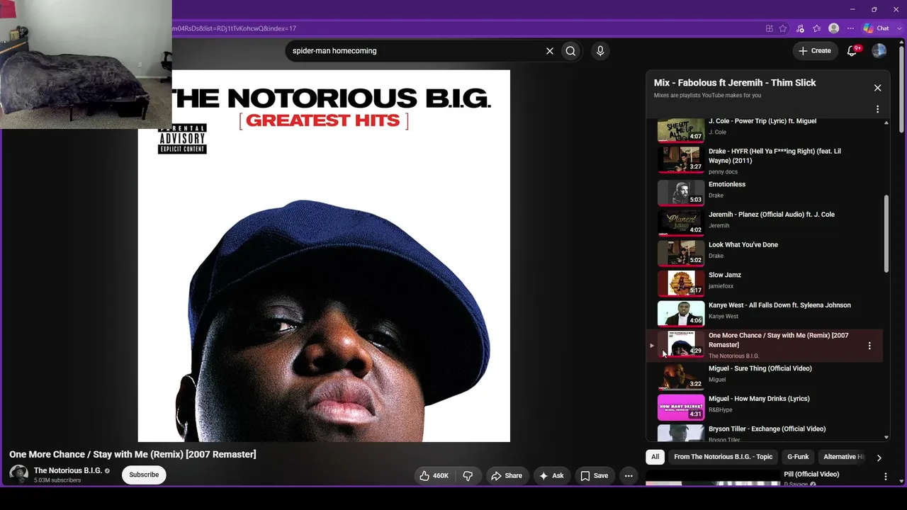
Task: Click 'Kanye West - All Falls Down' title text
Action: (779, 305)
